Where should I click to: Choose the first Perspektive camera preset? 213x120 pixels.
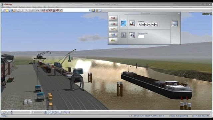point(139,24)
